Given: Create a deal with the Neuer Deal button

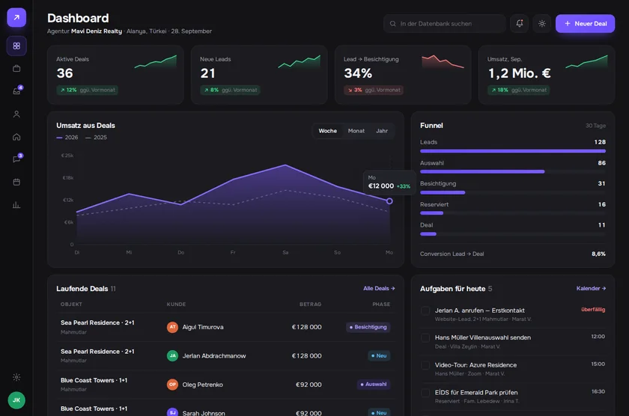Looking at the screenshot, I should [585, 24].
